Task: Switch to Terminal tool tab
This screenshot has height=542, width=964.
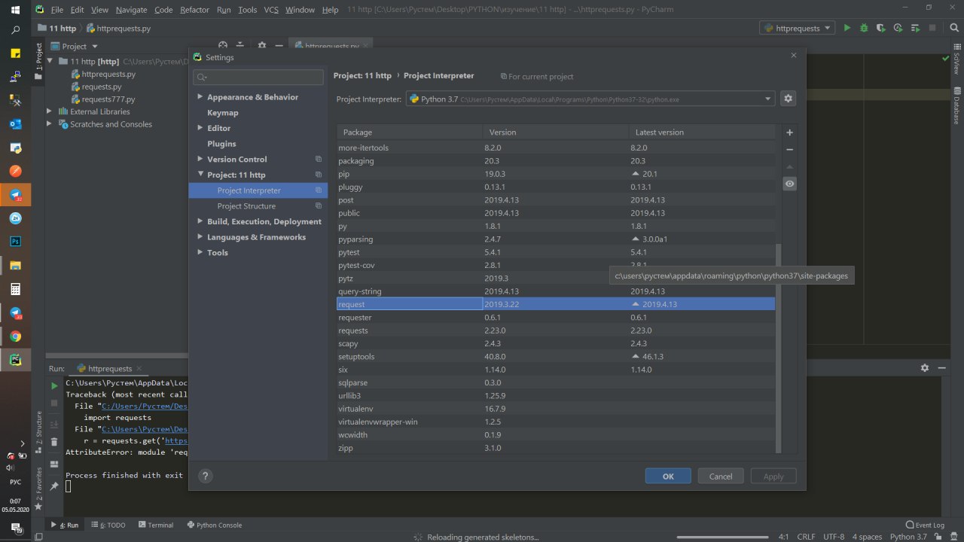Action: (x=156, y=525)
